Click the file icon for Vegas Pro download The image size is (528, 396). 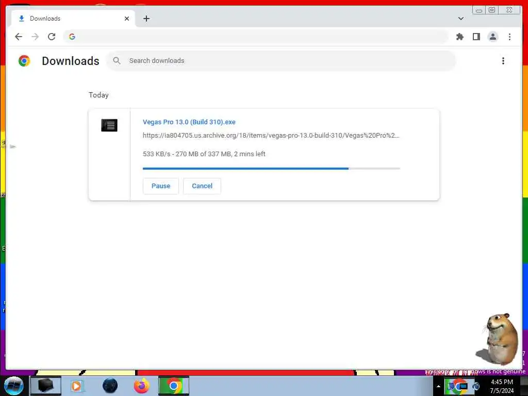tap(109, 125)
